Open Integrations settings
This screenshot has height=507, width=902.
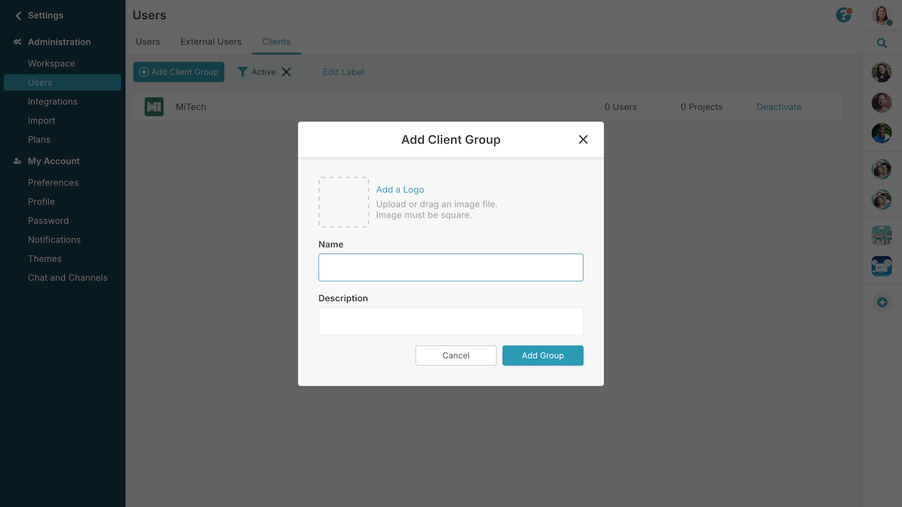coord(53,101)
